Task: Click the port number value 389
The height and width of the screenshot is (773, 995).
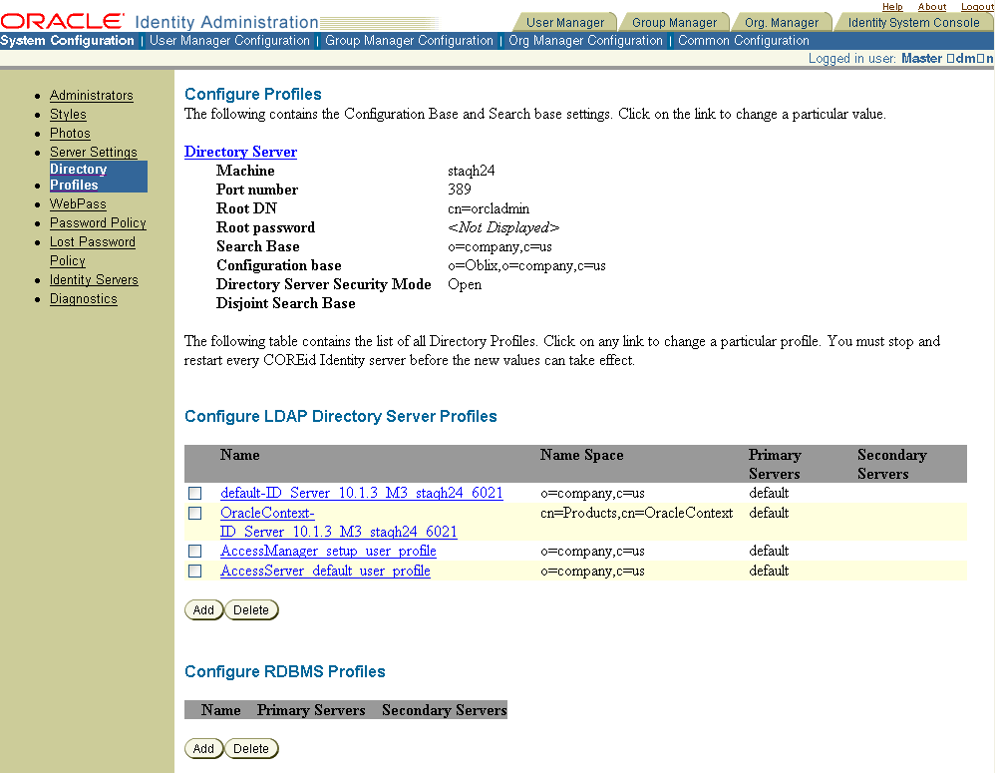Action: (x=460, y=190)
